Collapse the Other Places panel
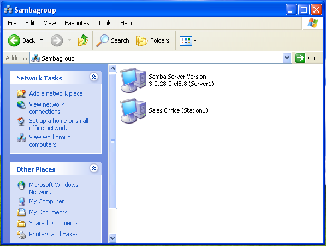This screenshot has height=246, width=326. 94,168
